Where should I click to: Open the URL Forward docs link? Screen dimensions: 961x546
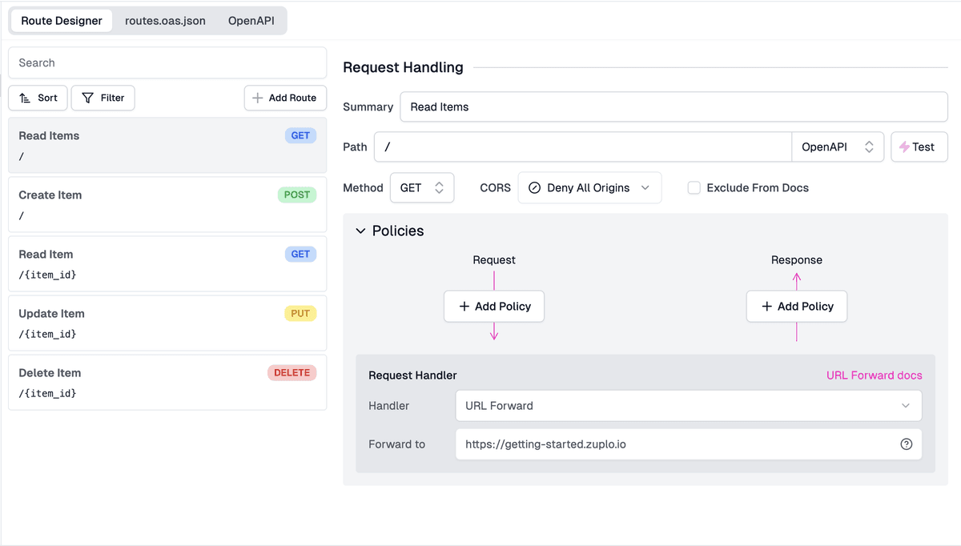coord(874,375)
